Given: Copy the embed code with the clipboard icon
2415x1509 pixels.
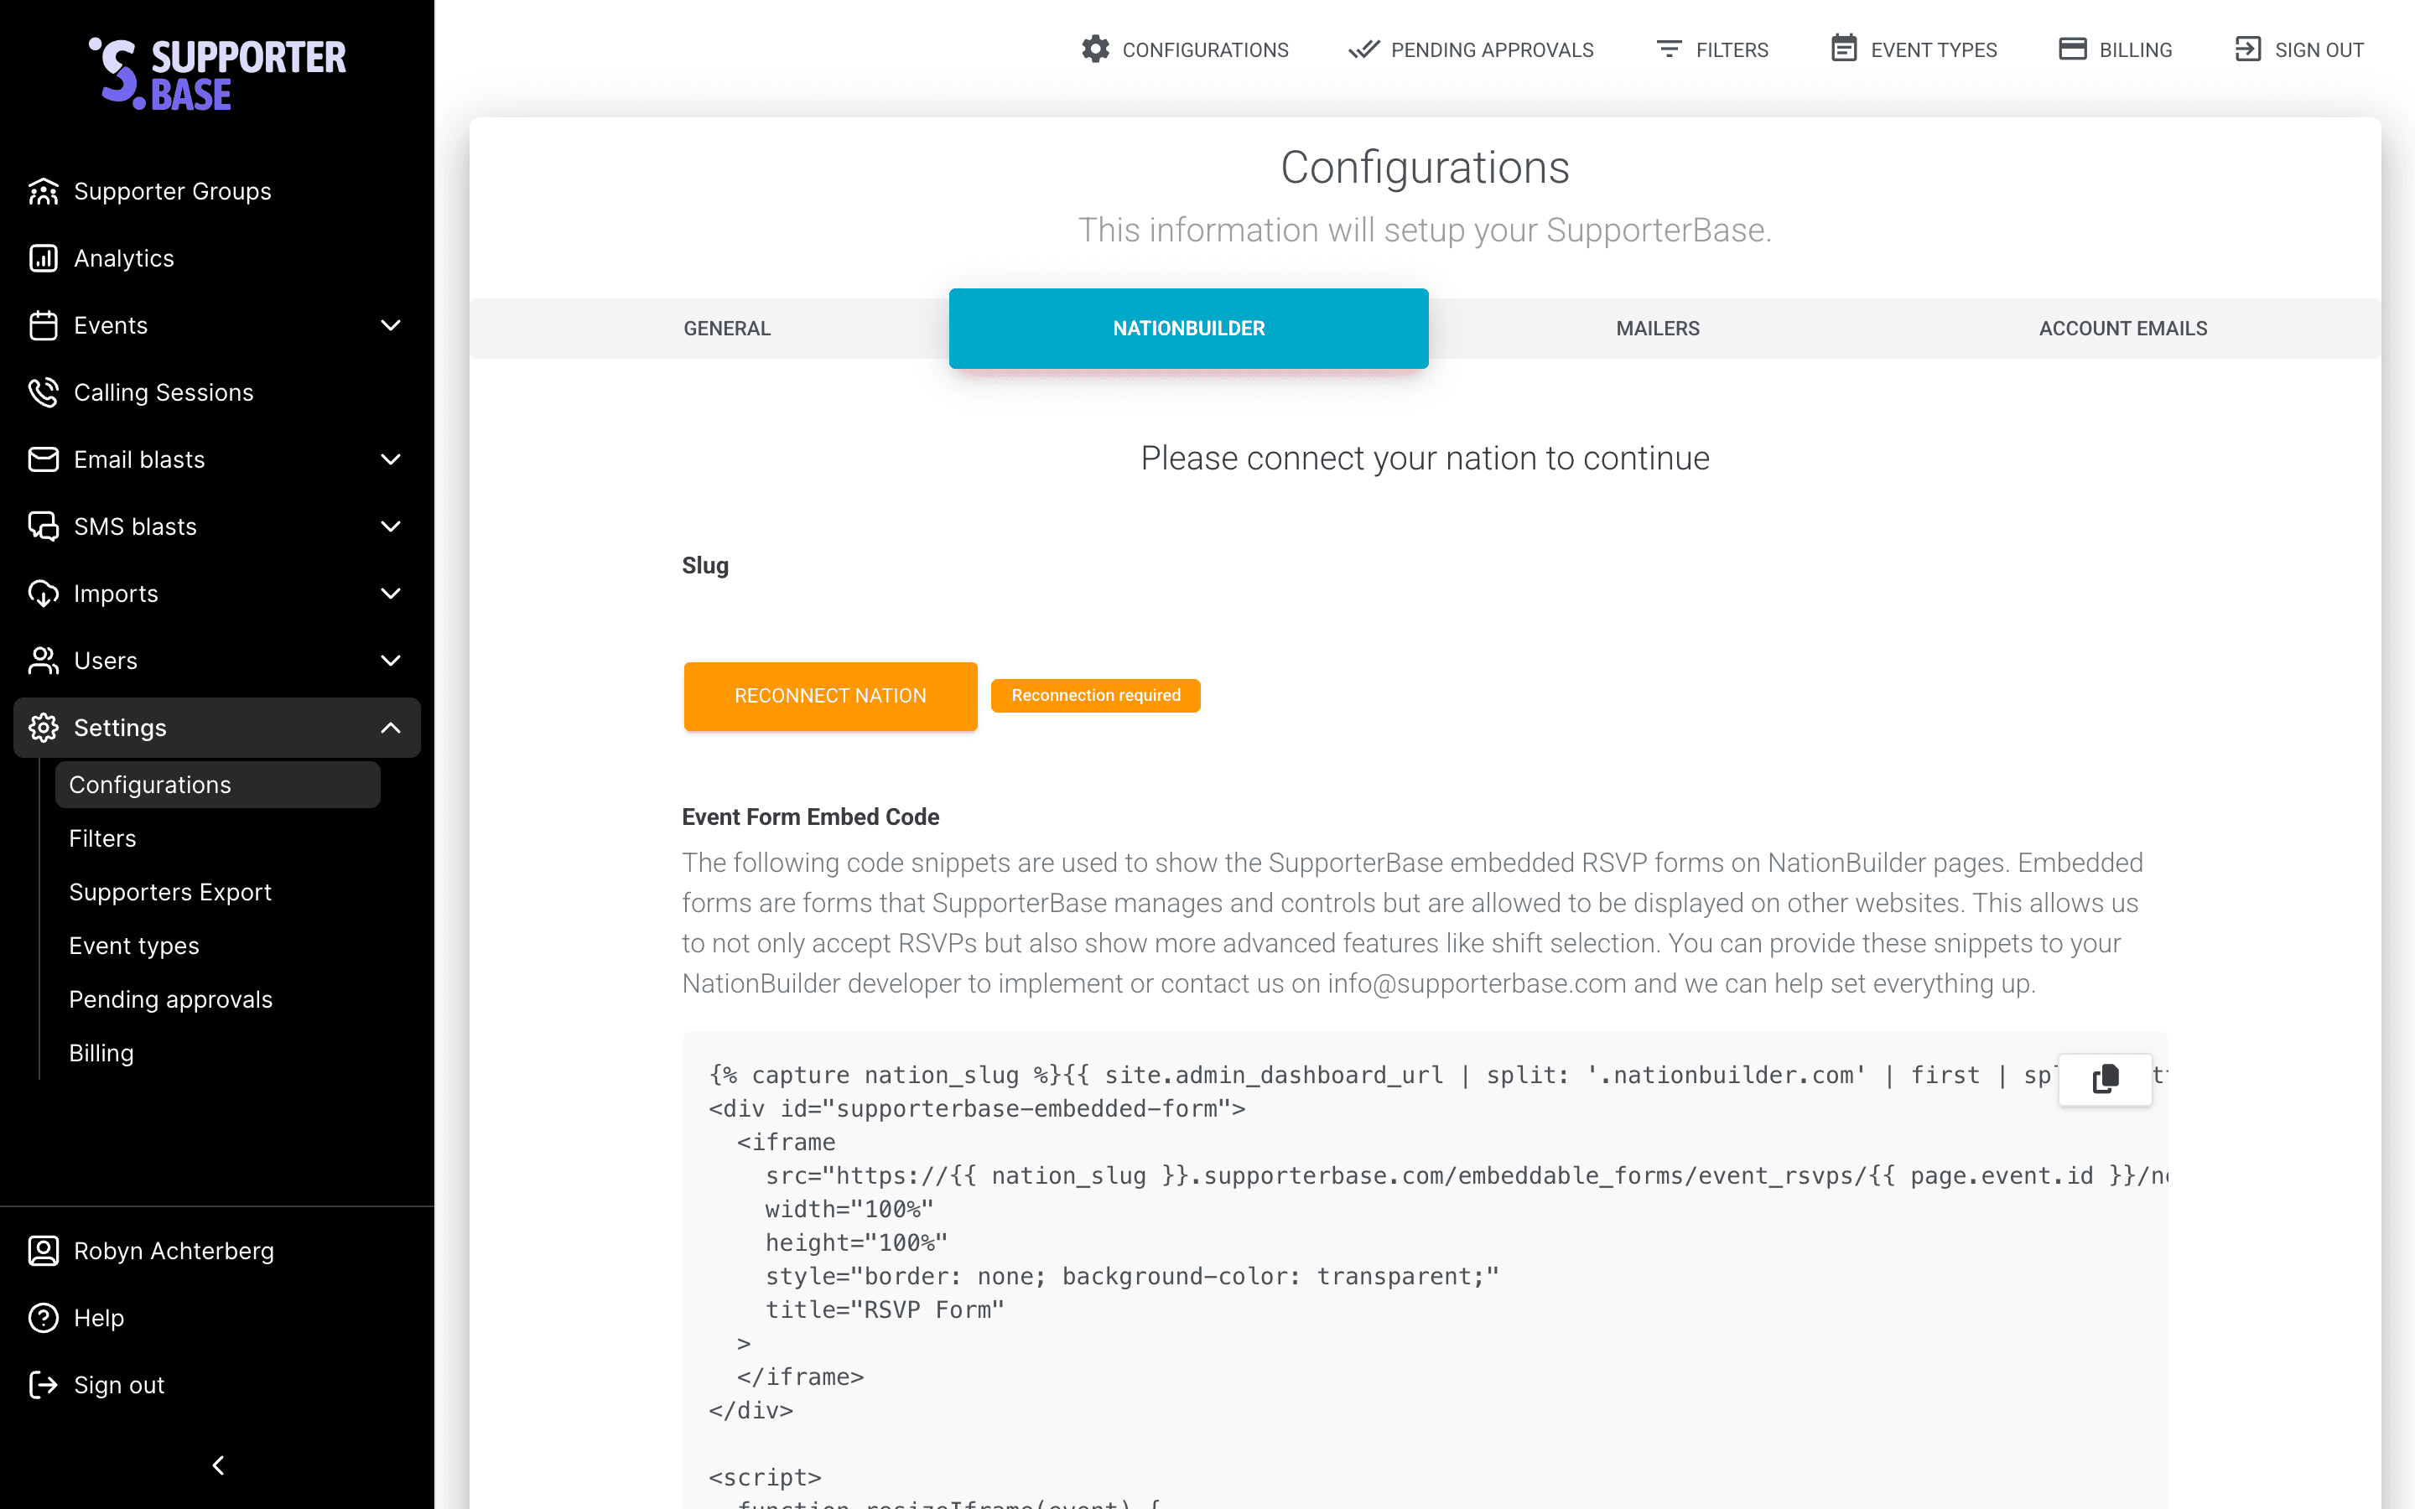Looking at the screenshot, I should point(2105,1079).
